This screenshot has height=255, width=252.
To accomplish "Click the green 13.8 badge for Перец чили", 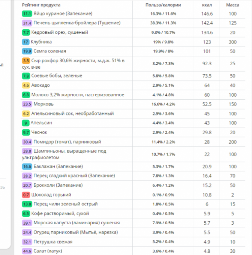I will click(x=27, y=204).
